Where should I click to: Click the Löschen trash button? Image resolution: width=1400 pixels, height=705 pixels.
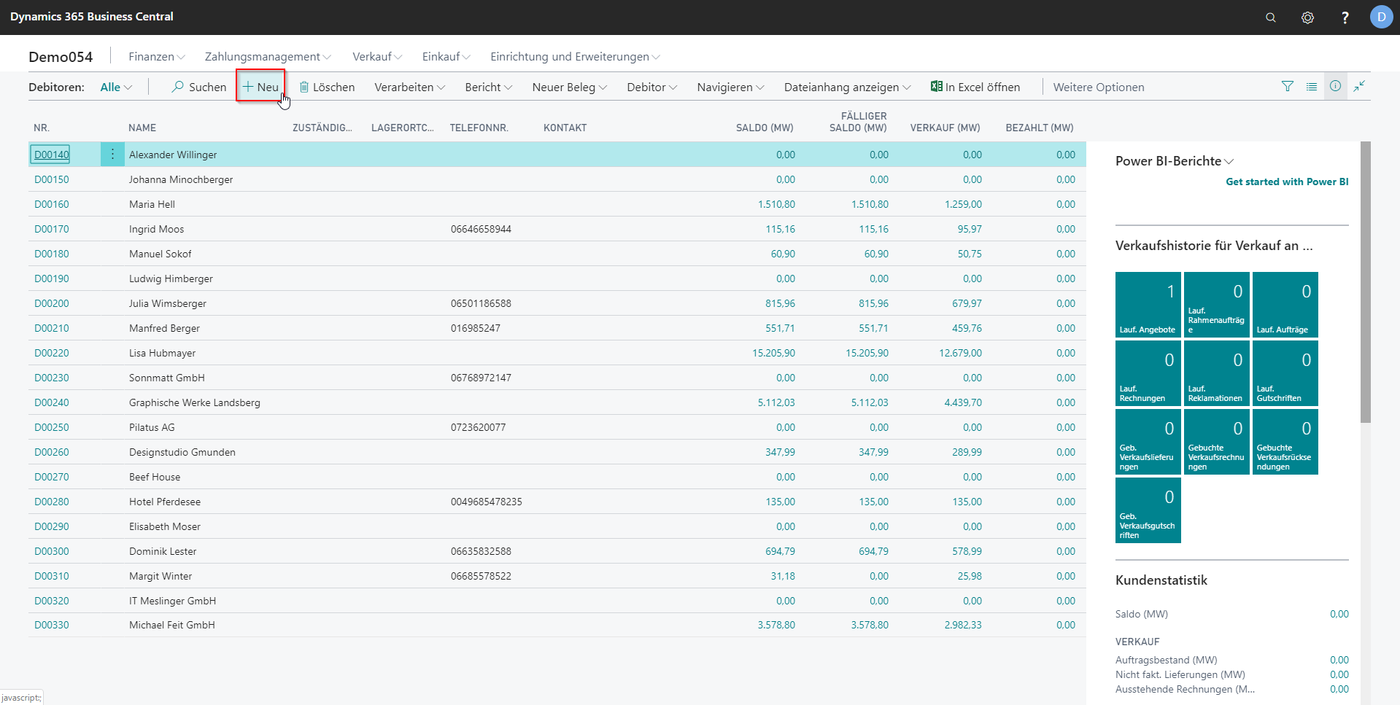click(327, 87)
